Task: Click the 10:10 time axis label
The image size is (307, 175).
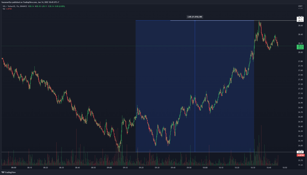Action: click(221, 168)
